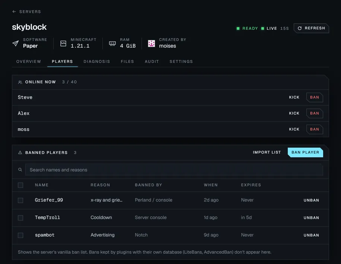The image size is (341, 264).
Task: Check the box for TempTroll
Action: pyautogui.click(x=20, y=218)
